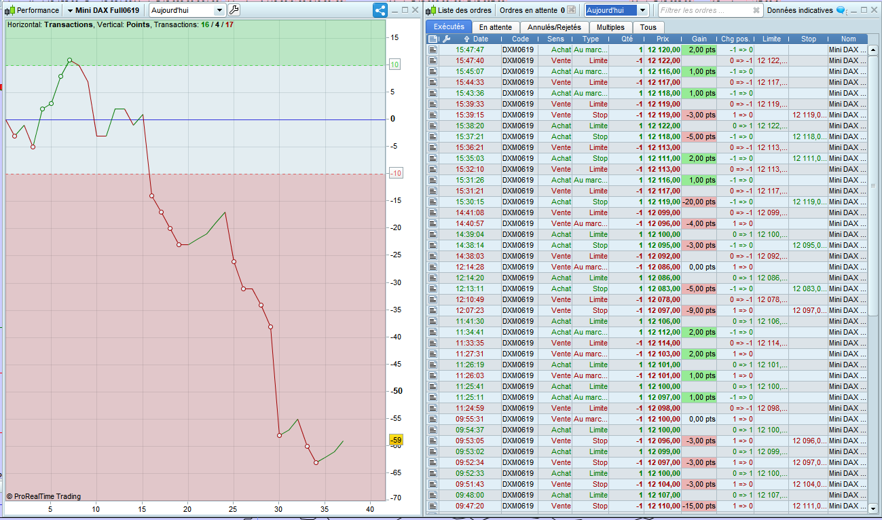
Task: Sort by the Gain column header
Action: coord(699,39)
